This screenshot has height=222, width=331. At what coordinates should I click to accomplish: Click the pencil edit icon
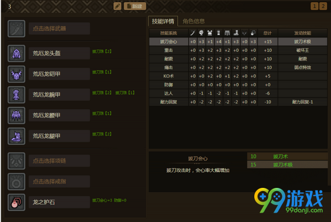point(118,6)
